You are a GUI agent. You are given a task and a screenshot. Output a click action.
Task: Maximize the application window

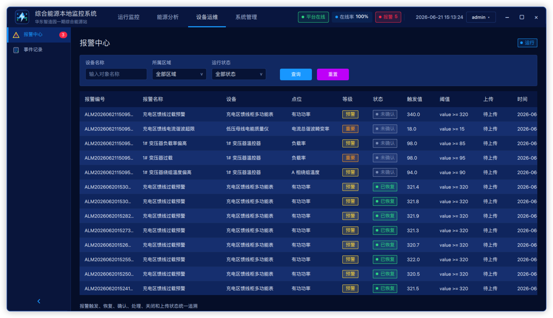coord(522,17)
